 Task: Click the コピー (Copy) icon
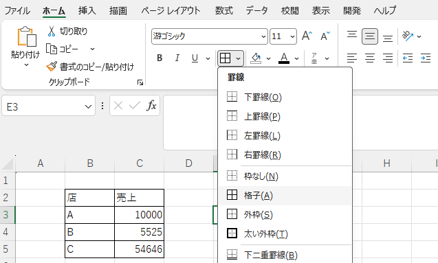pyautogui.click(x=52, y=49)
